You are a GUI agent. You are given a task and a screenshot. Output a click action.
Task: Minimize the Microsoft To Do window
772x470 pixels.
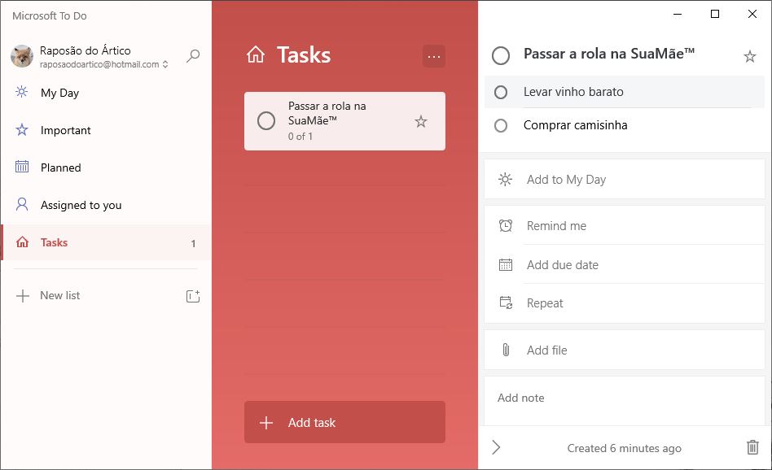[x=678, y=15]
